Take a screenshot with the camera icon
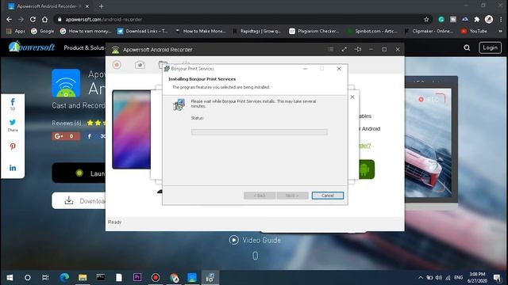The image size is (508, 285). pos(140,65)
